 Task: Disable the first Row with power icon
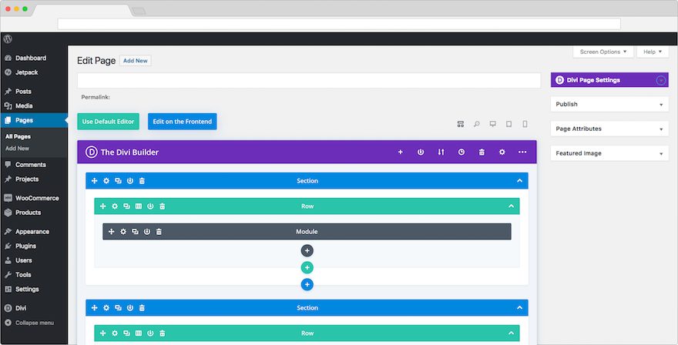click(150, 206)
